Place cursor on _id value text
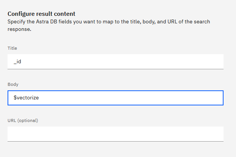This screenshot has height=157, width=236. (x=17, y=61)
